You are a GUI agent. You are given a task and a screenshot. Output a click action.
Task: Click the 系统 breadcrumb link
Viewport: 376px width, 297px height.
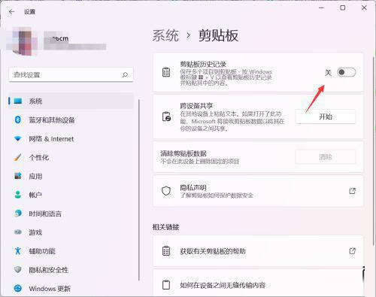165,35
